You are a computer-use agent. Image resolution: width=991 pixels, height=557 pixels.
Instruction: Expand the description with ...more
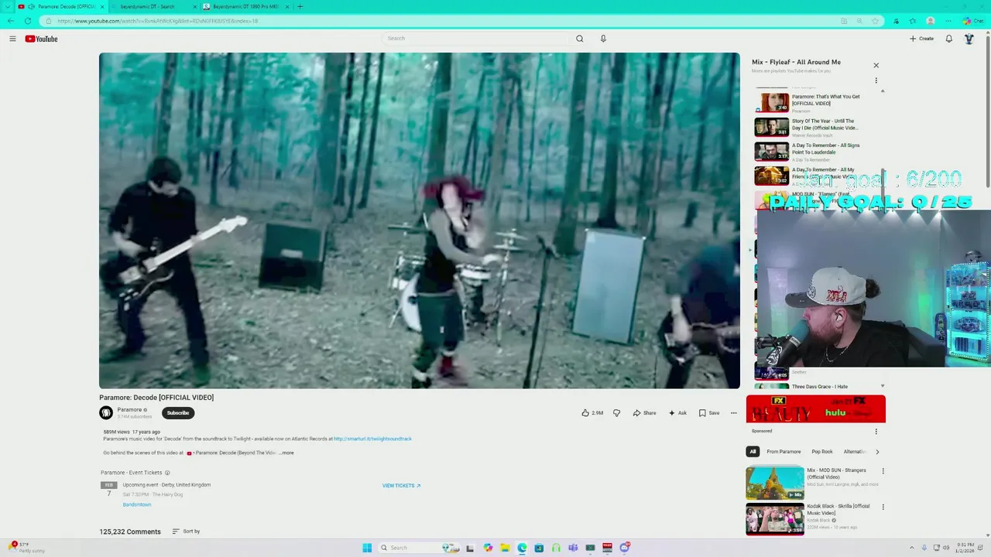click(x=286, y=453)
